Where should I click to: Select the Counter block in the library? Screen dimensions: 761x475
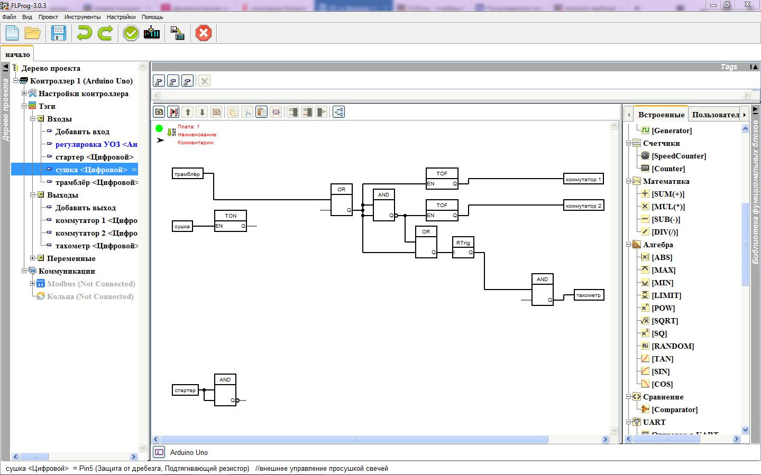(x=668, y=169)
